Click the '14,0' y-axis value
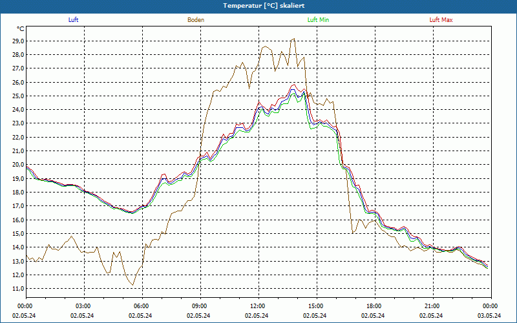Image resolution: width=517 pixels, height=323 pixels. coord(18,247)
